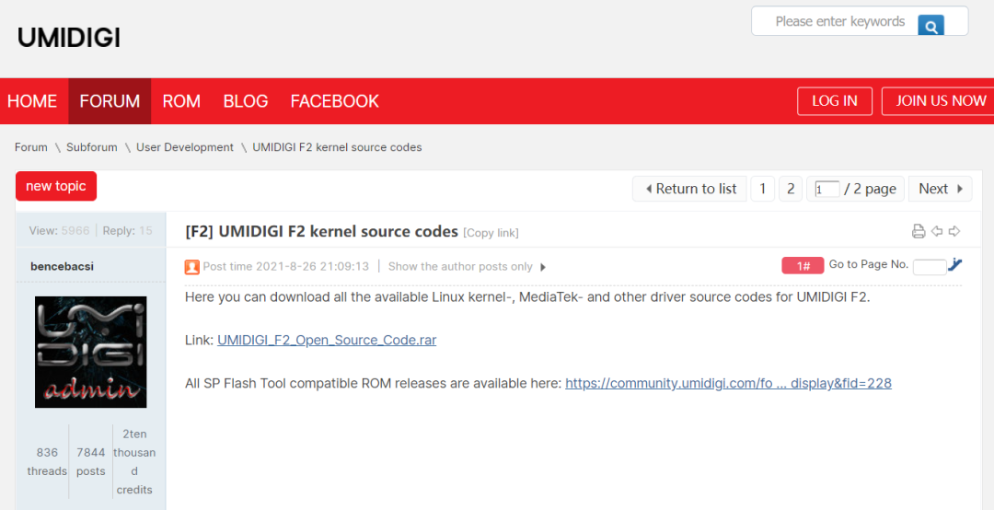Go to next thread arrow icon

pos(954,232)
